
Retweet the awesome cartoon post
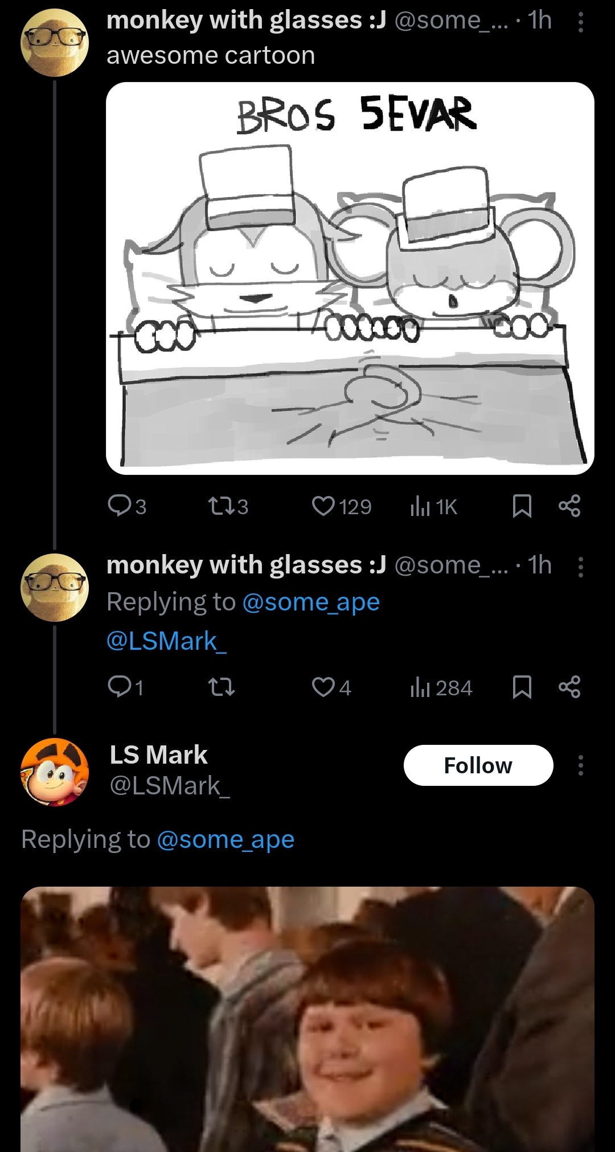220,506
